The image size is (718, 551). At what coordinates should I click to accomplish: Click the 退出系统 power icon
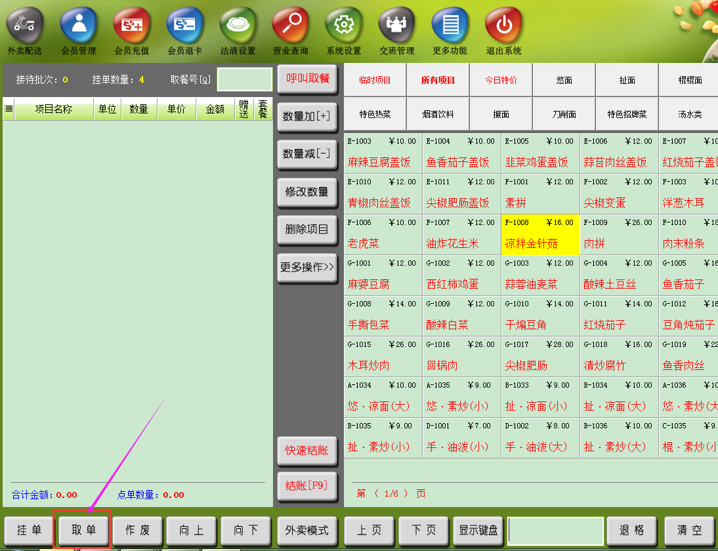point(503,25)
